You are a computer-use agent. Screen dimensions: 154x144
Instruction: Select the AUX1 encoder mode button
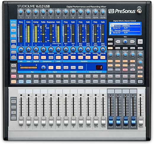pyautogui.click(x=14, y=41)
